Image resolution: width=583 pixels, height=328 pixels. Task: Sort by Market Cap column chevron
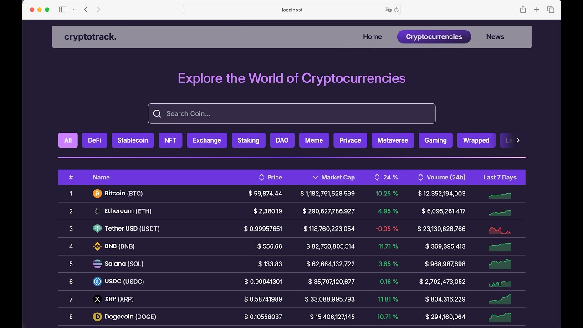tap(315, 177)
